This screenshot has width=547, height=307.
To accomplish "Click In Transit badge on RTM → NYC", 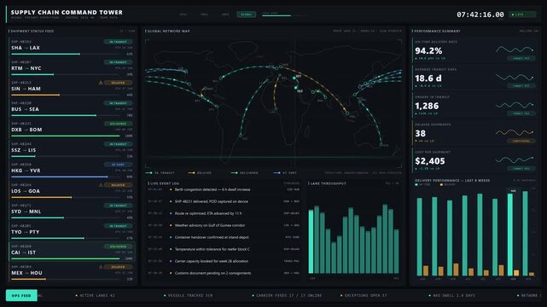I will click(118, 62).
